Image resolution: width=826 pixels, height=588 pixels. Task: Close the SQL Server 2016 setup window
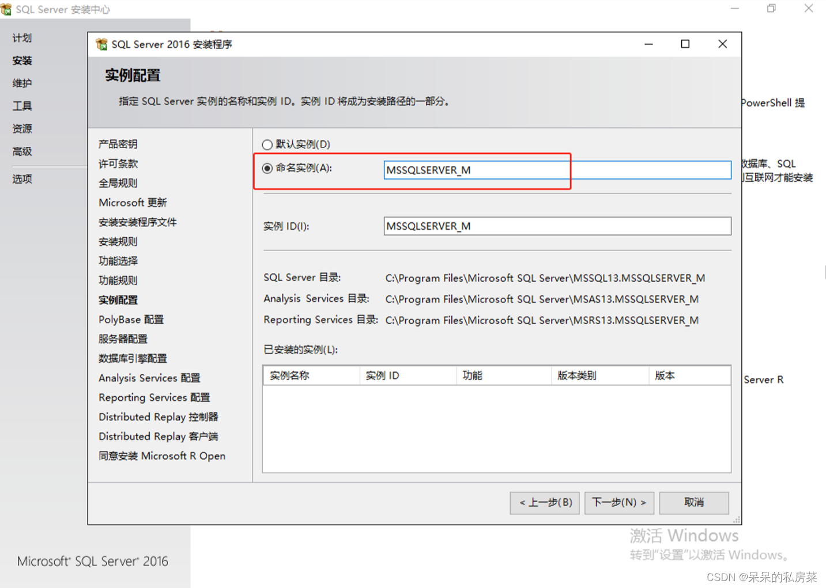(722, 44)
